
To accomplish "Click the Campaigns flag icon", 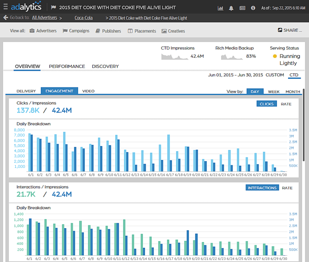I will click(65, 31).
